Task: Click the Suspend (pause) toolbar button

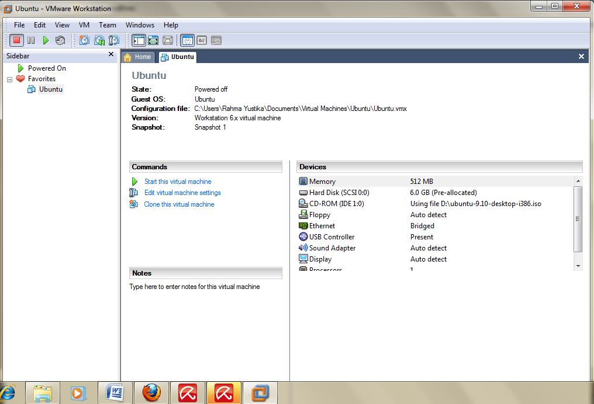Action: tap(31, 40)
